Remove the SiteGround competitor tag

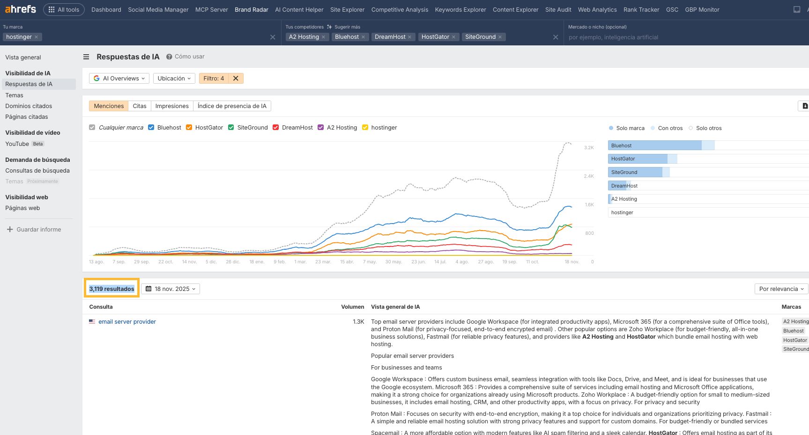pos(500,37)
